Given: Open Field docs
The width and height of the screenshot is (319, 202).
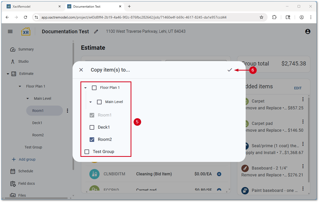Looking at the screenshot, I should (26, 183).
